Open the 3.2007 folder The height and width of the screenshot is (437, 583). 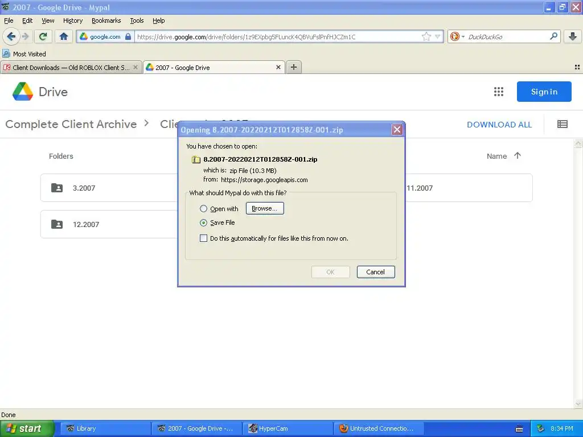(x=109, y=188)
